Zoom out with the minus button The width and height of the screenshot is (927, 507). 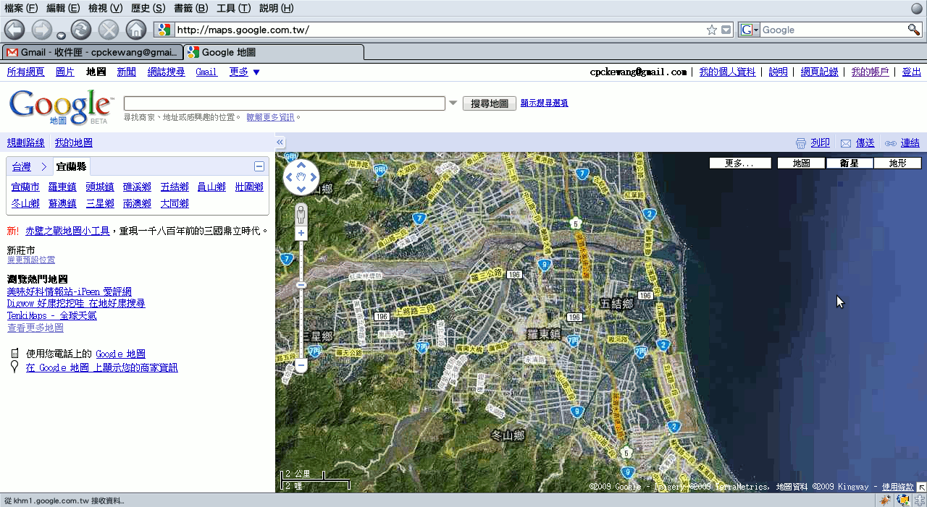pyautogui.click(x=301, y=367)
